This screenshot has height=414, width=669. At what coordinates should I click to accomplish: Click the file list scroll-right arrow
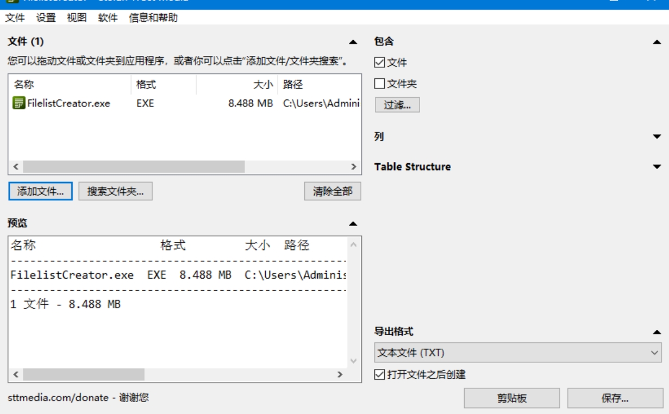point(354,167)
